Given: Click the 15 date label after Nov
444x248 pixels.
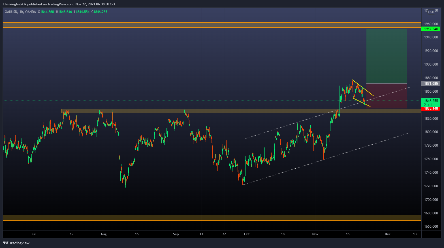Looking at the screenshot, I should pos(348,234).
